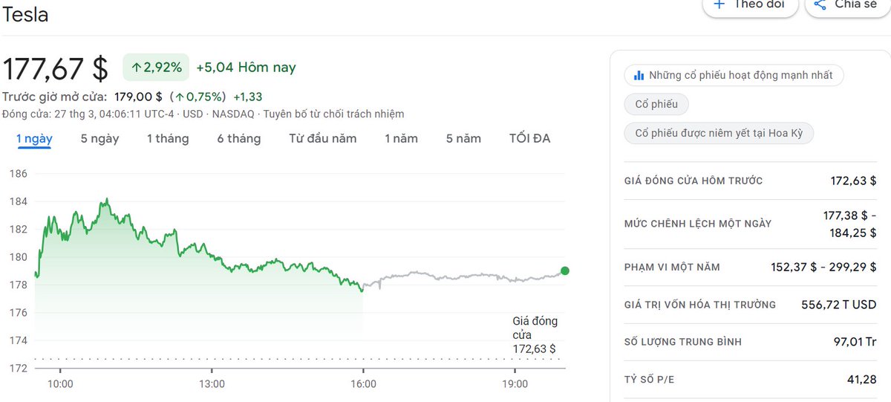Click the GIÁ TRỊ VỐN HÓA THỊ TRƯỜNG label
The image size is (891, 402).
tap(700, 305)
